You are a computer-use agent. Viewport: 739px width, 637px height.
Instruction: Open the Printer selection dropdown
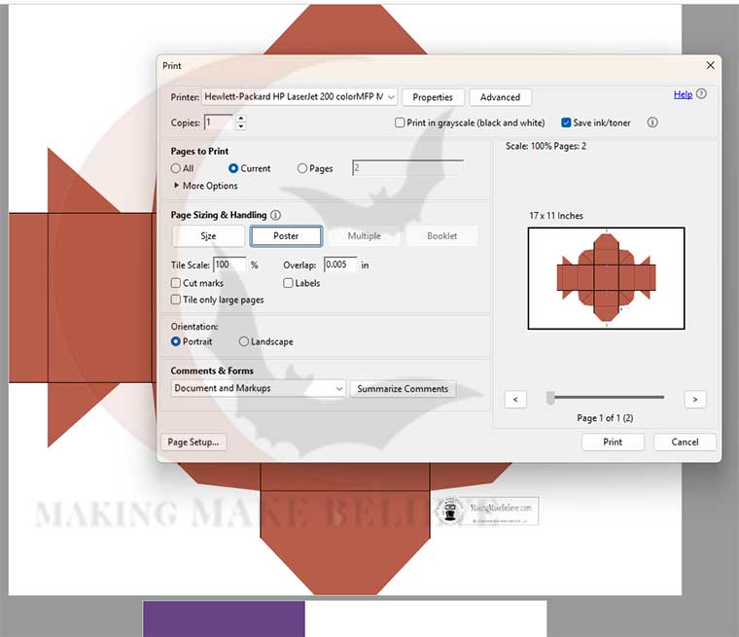coord(299,97)
